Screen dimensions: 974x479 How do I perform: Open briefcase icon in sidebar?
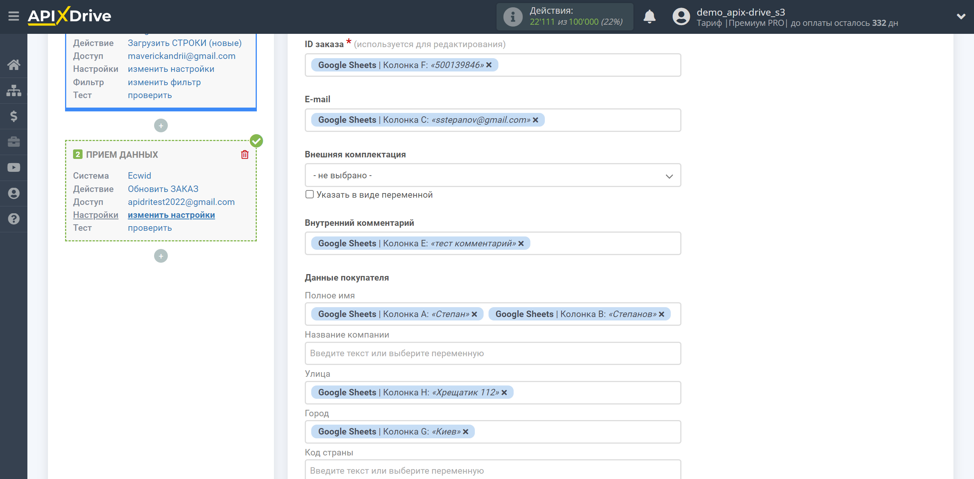pos(14,142)
